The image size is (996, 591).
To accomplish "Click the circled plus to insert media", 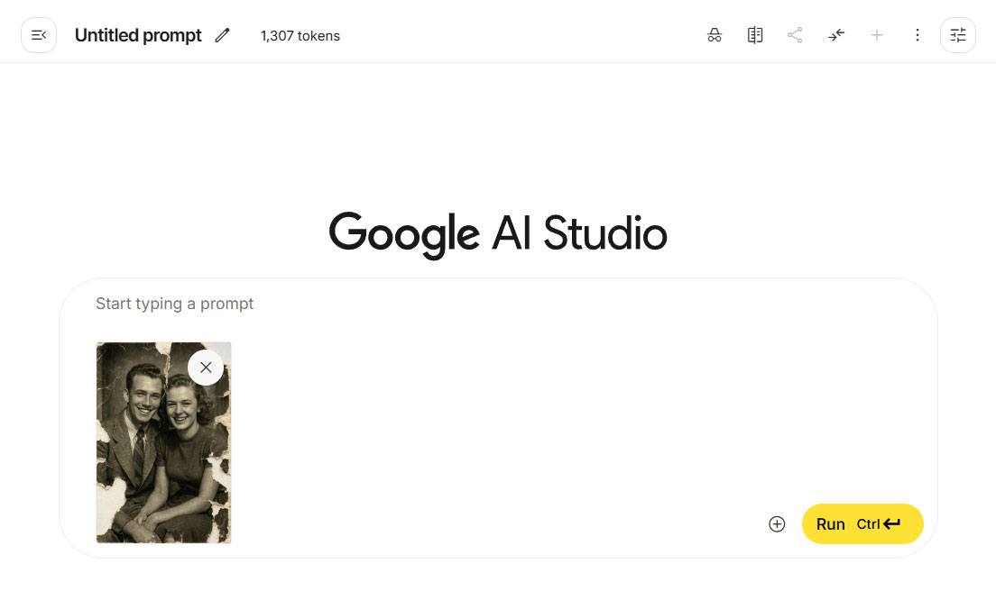I will pyautogui.click(x=777, y=524).
